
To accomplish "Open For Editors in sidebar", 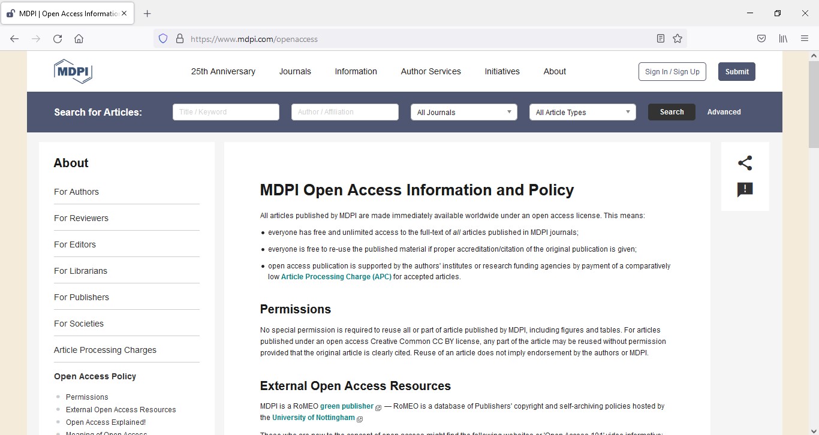I will pos(75,244).
